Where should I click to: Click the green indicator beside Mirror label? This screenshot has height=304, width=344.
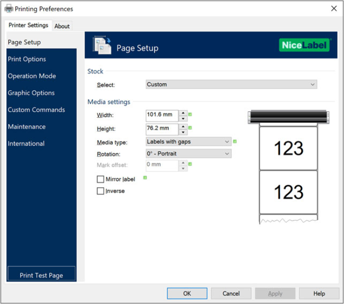[x=145, y=177]
